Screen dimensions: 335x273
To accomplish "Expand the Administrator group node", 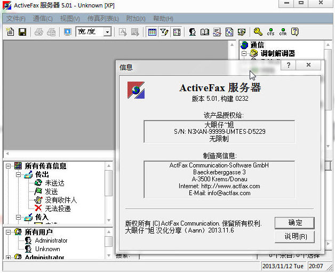I will coord(8,258).
